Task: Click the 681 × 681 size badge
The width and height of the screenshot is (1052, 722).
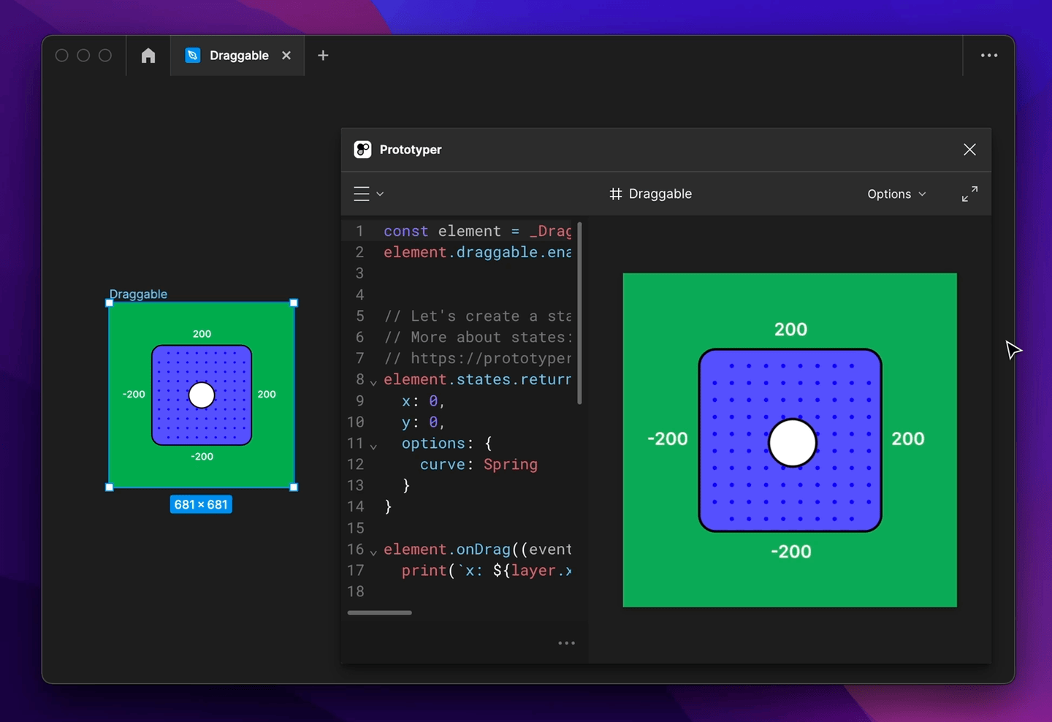Action: [201, 504]
